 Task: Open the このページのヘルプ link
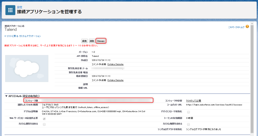tap(236, 27)
